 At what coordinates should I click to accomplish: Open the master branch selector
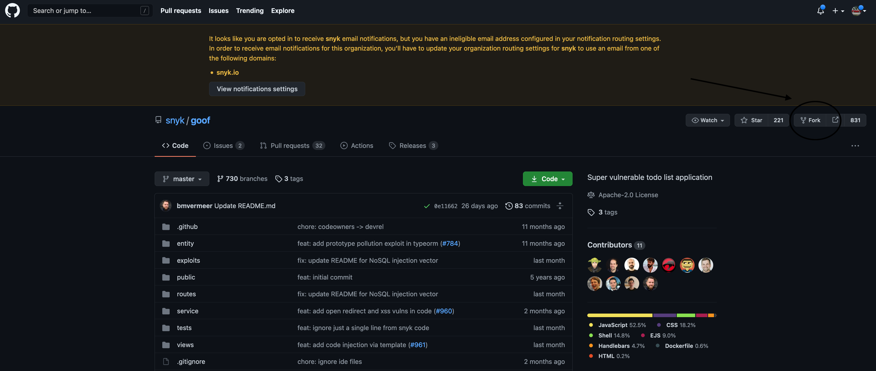[x=182, y=179]
